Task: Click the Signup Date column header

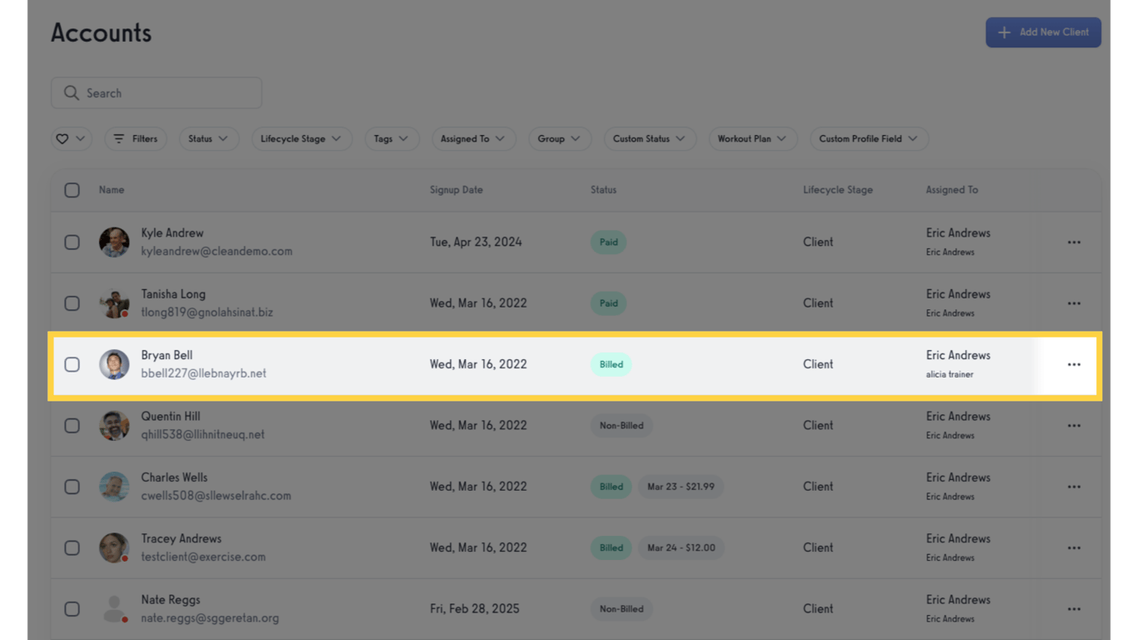Action: coord(456,190)
